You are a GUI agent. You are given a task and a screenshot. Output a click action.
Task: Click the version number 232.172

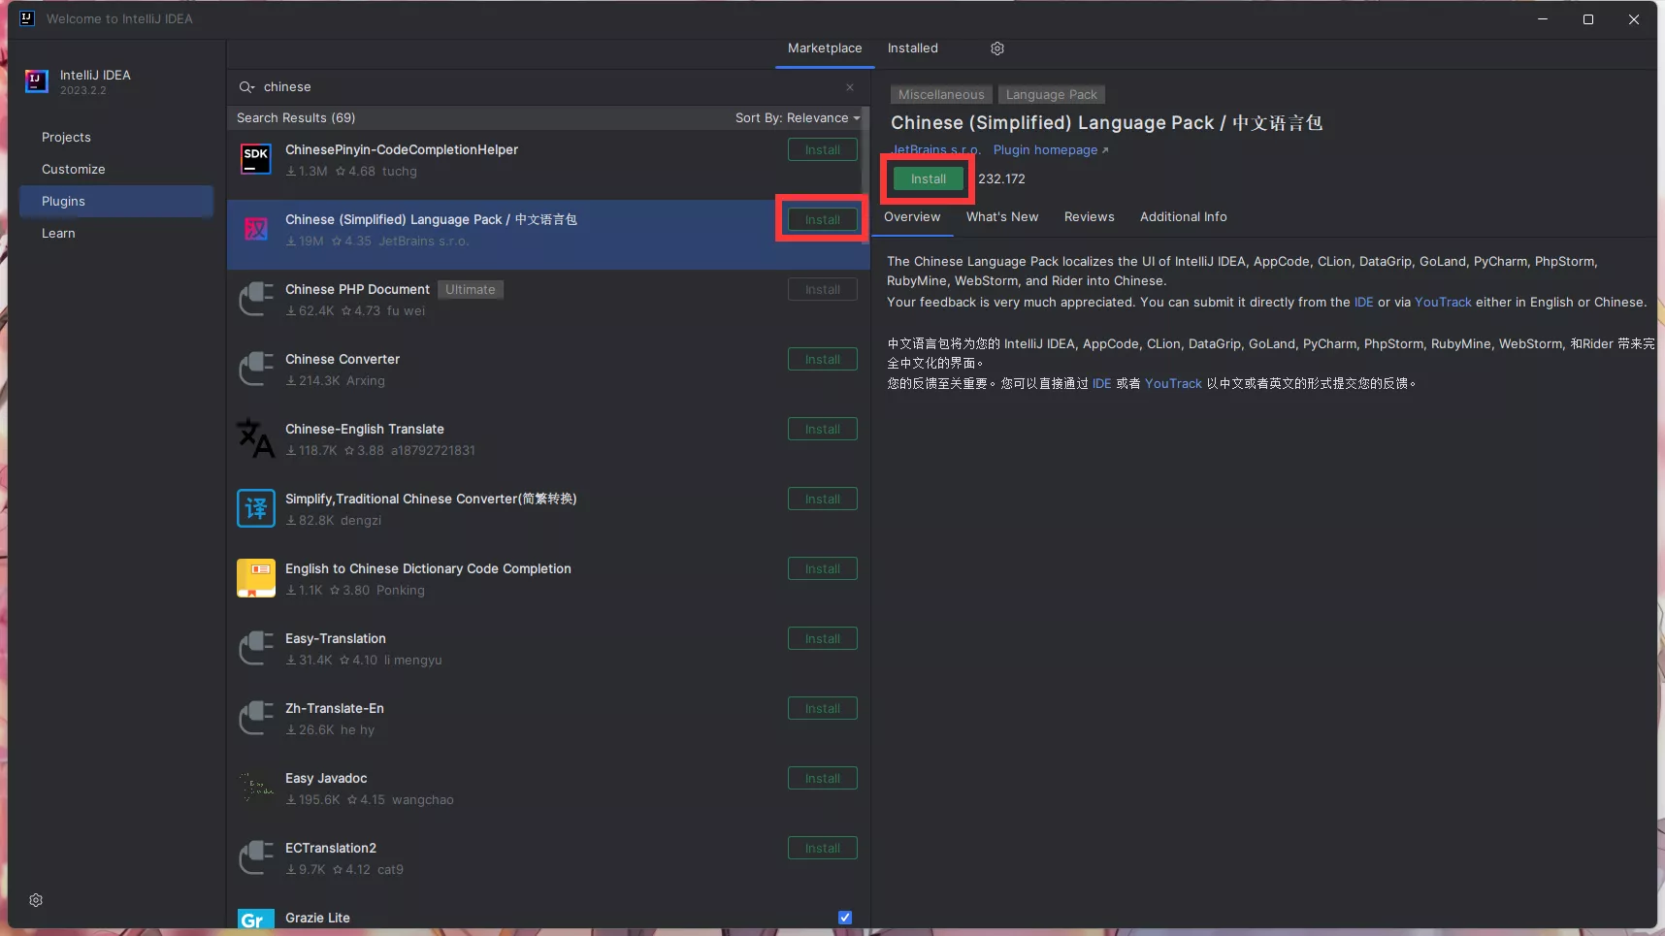pyautogui.click(x=1001, y=179)
